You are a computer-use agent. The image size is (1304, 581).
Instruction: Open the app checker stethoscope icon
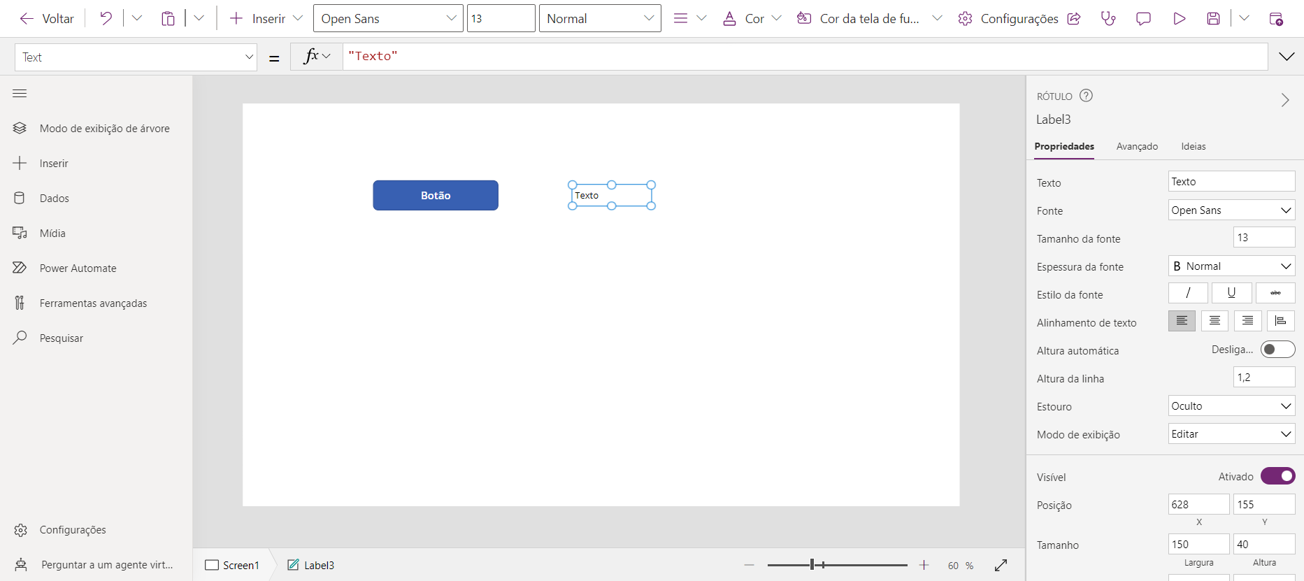point(1108,19)
